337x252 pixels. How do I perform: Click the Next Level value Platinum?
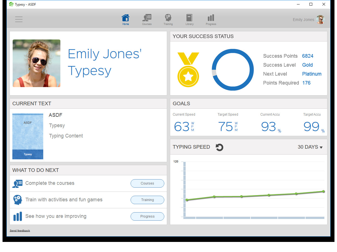312,74
